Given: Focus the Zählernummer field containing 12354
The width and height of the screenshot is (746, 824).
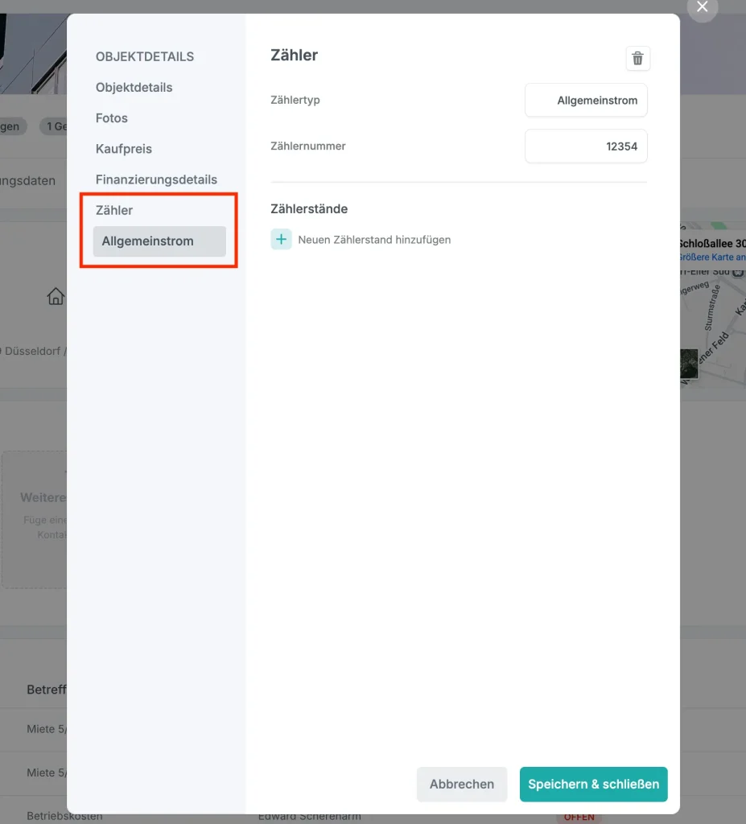Looking at the screenshot, I should pos(586,146).
